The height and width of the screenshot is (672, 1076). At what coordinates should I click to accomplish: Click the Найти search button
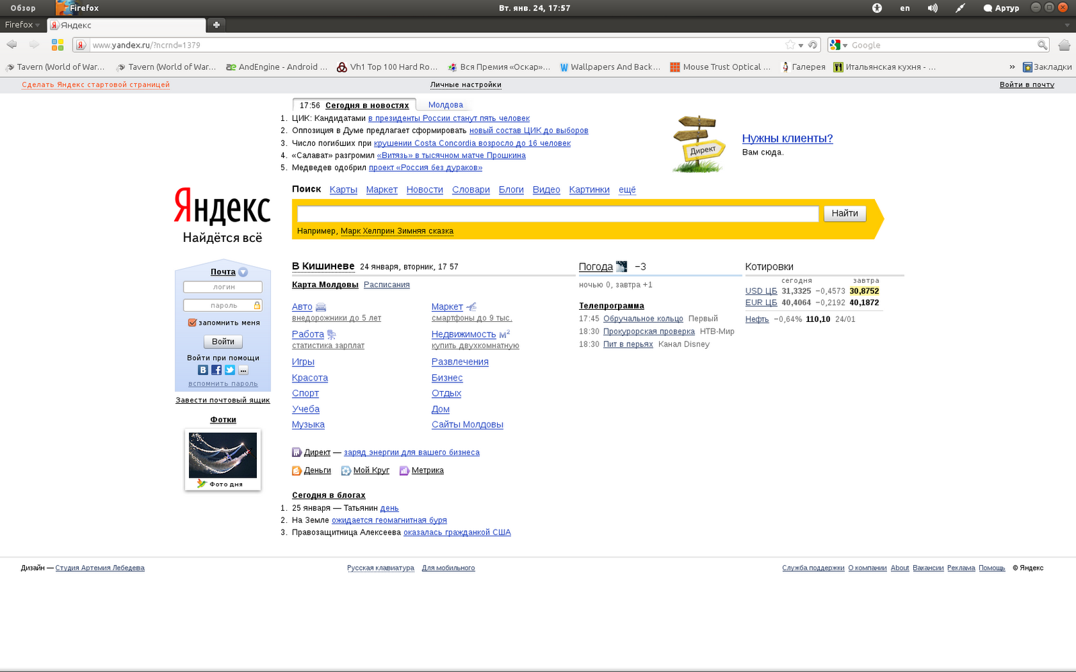[x=845, y=213]
